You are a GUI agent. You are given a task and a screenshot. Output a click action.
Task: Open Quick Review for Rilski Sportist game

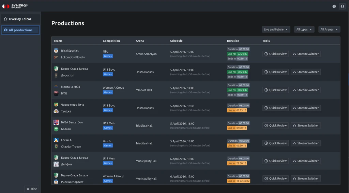click(x=275, y=54)
